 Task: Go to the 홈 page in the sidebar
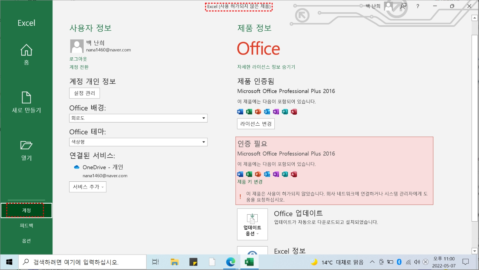[26, 54]
